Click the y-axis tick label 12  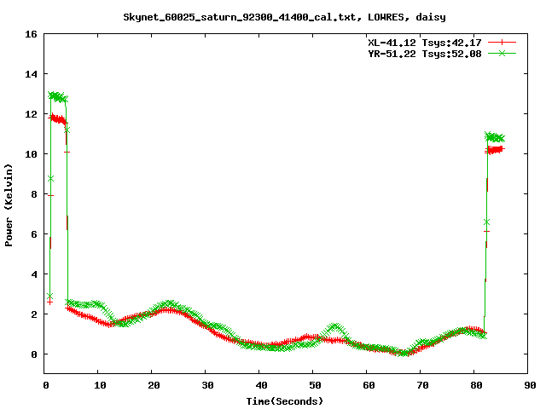[31, 114]
